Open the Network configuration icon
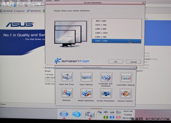Image resolution: width=171 pixels, height=123 pixels. point(67,93)
